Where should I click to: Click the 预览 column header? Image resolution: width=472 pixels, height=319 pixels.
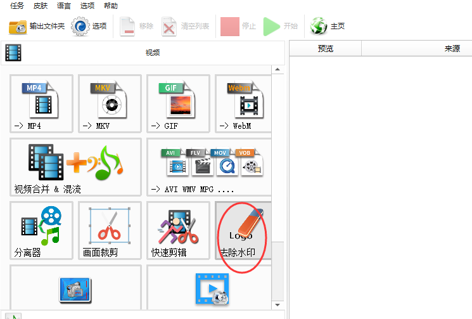[326, 48]
